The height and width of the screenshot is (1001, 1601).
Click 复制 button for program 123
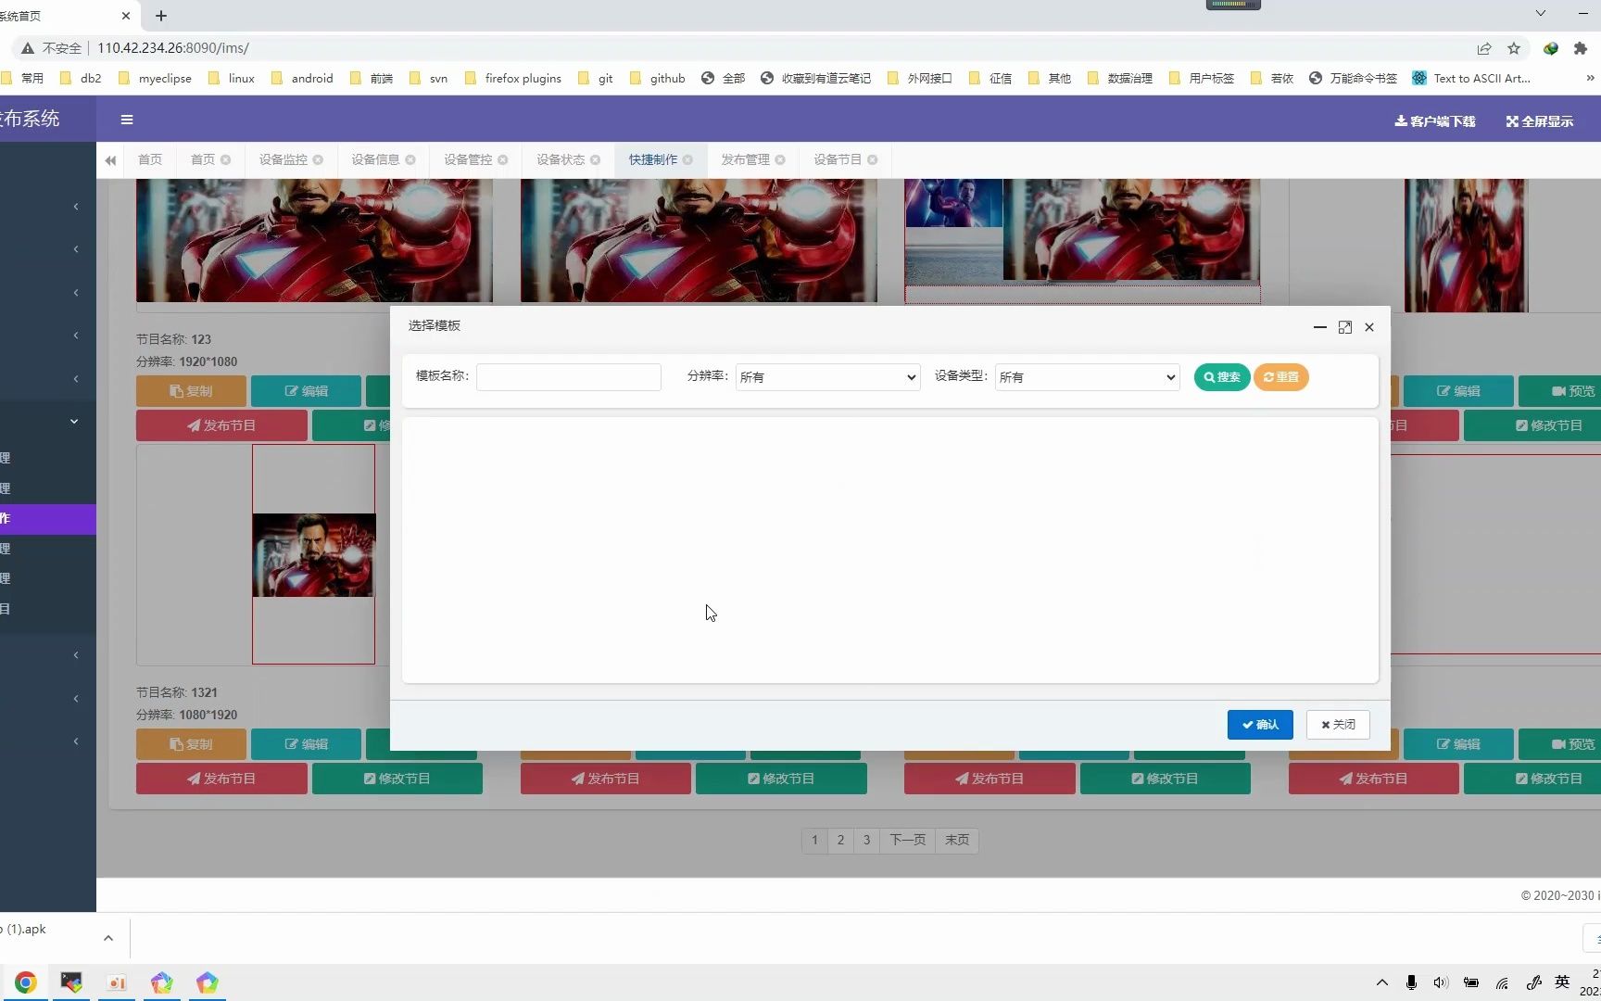(191, 391)
